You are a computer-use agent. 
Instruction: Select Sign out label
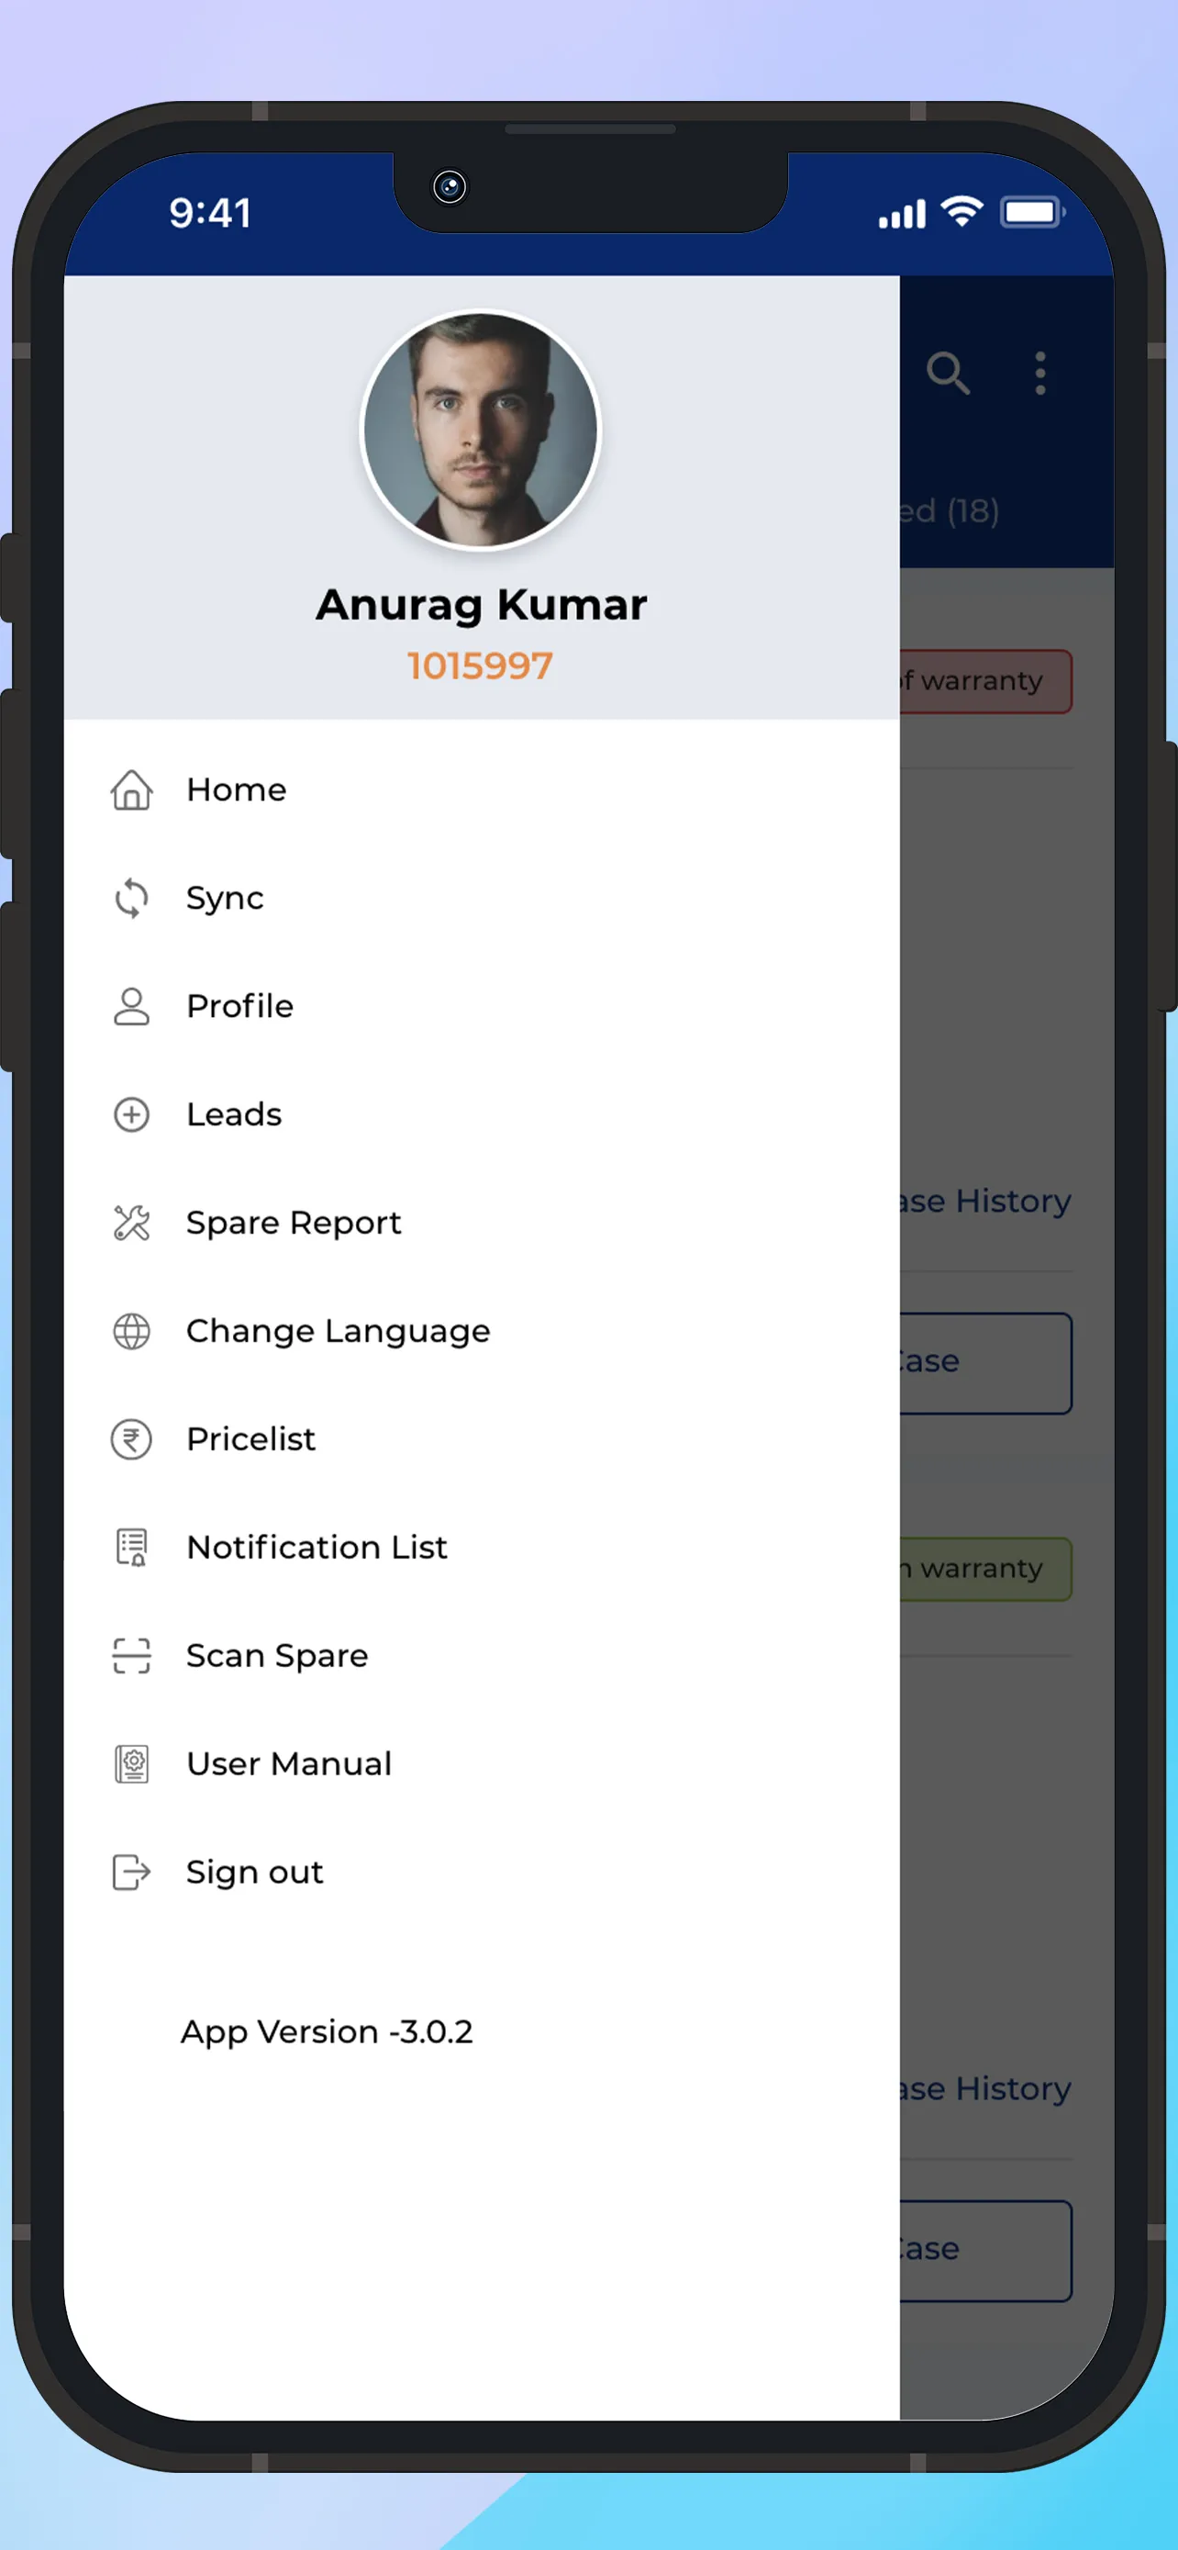tap(254, 1873)
